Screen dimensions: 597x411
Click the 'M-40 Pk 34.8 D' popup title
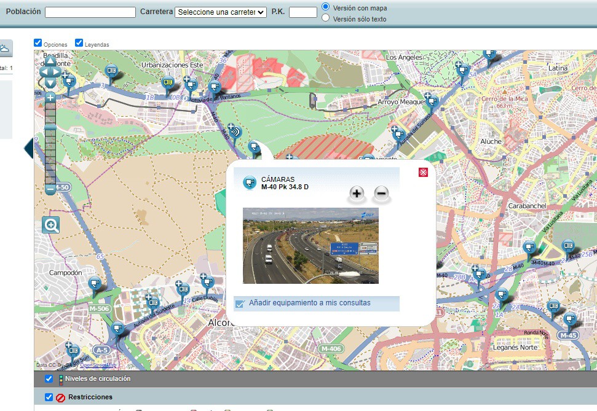[285, 187]
